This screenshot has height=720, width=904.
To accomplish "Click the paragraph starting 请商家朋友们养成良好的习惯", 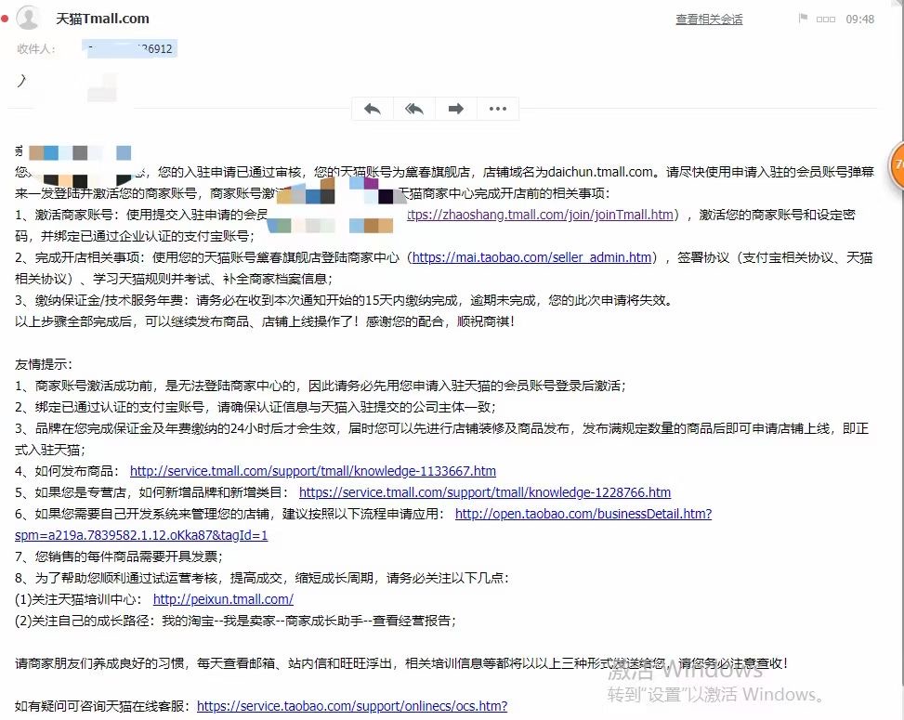I will pyautogui.click(x=401, y=663).
